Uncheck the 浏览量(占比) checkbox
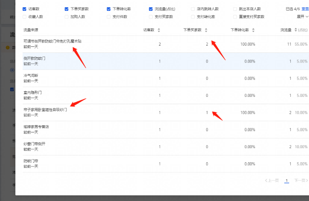The width and height of the screenshot is (309, 201). click(x=151, y=9)
